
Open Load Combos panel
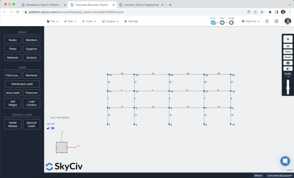click(x=32, y=103)
